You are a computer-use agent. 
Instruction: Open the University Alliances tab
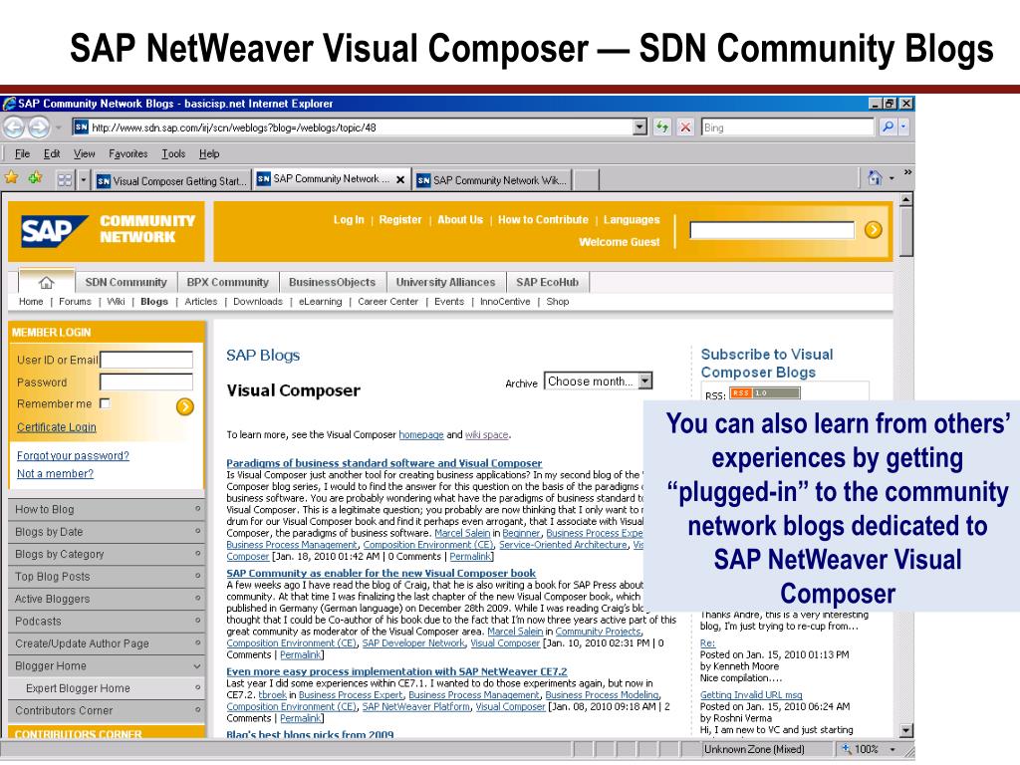445,282
